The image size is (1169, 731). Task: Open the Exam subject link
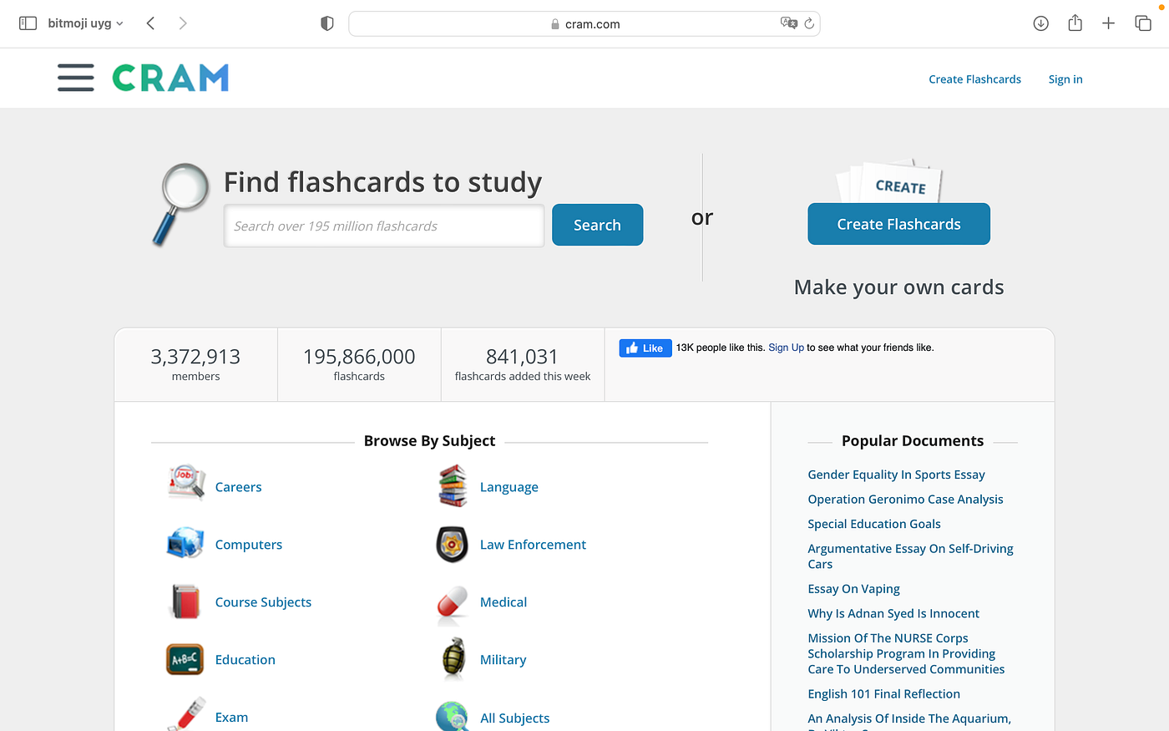tap(231, 718)
